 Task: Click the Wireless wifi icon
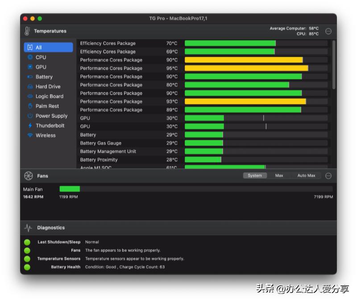[30, 136]
